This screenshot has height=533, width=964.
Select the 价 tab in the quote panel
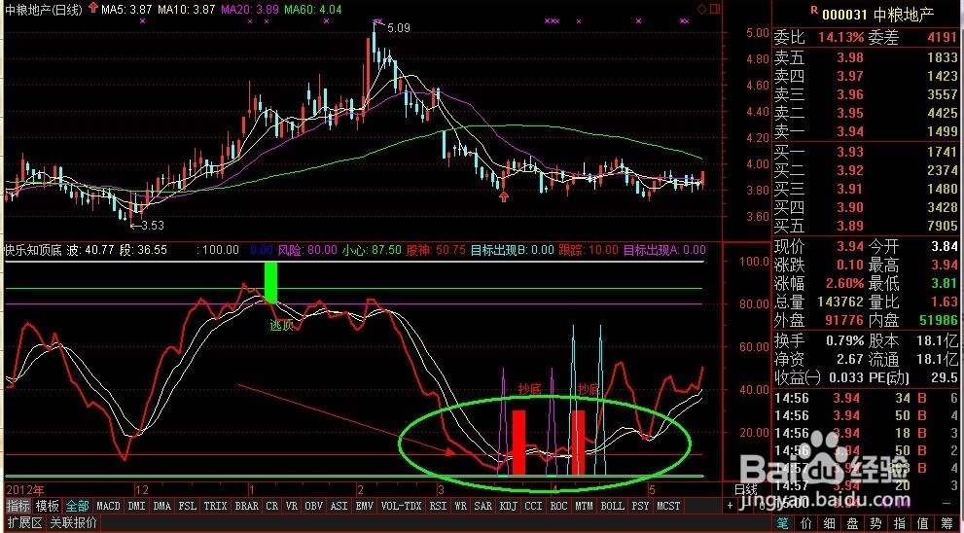[x=805, y=524]
